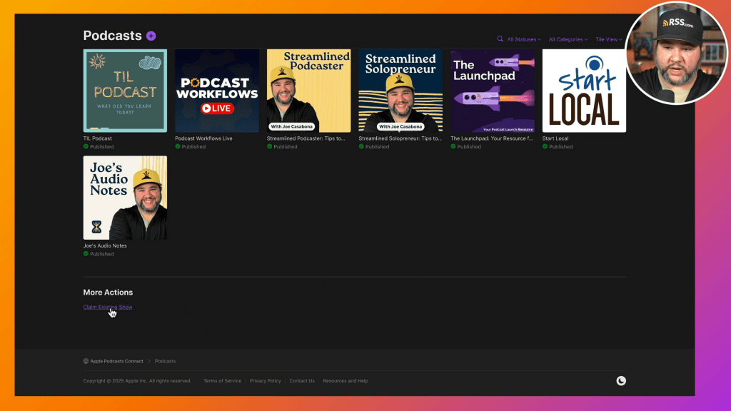This screenshot has width=731, height=411.
Task: Toggle dark mode with the moon icon
Action: click(621, 380)
